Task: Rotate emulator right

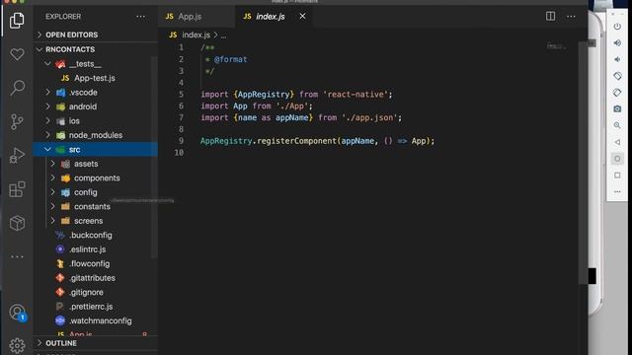Action: click(x=617, y=93)
